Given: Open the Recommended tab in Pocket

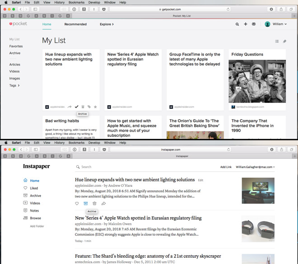Looking at the screenshot, I should point(75,24).
